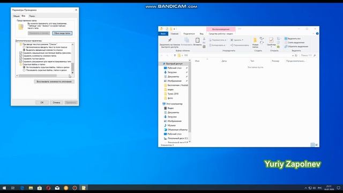Click 'Переименовать' in Explorer ribbon
The height and width of the screenshot is (193, 343).
click(240, 45)
